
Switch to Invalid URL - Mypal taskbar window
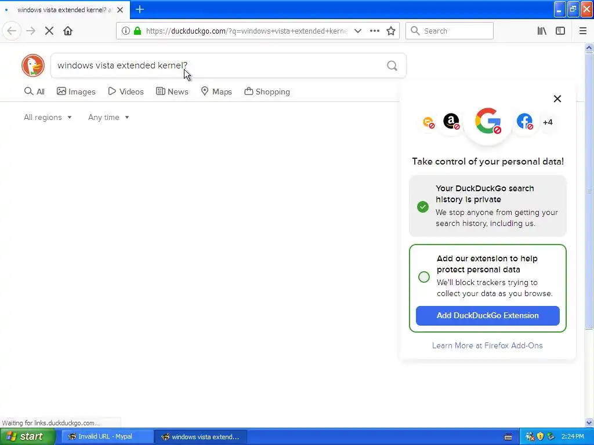tap(107, 436)
